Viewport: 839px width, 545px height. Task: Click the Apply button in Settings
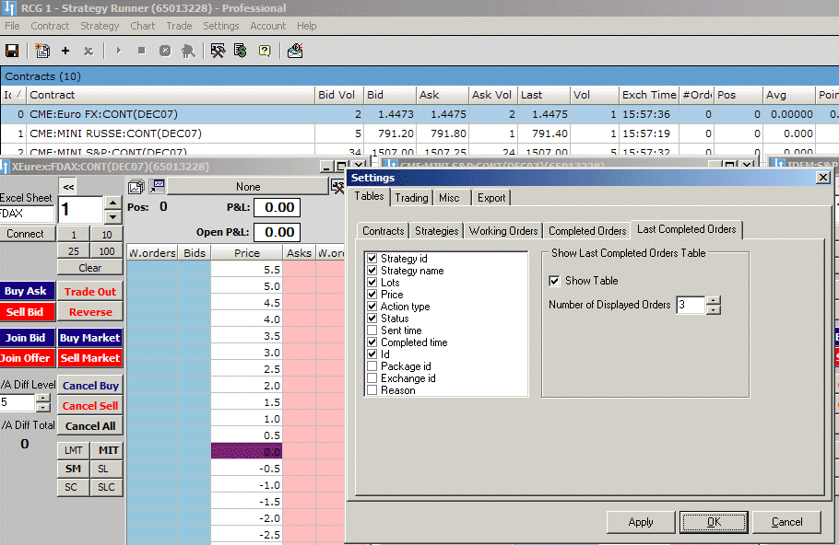coord(641,522)
